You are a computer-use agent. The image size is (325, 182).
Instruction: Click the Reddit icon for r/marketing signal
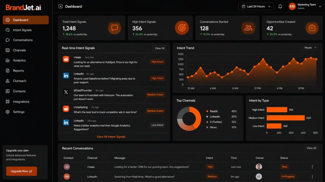[66, 109]
